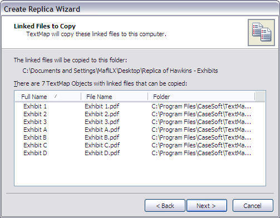Screen dimensions: 280x218
Task: Click the Folder column header
Action: [202, 97]
